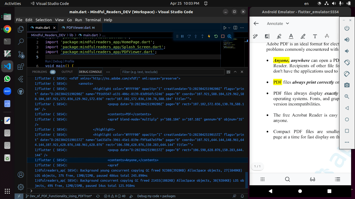Show additional panel views ellipsis
This screenshot has width=355, height=199.
pos(108,72)
